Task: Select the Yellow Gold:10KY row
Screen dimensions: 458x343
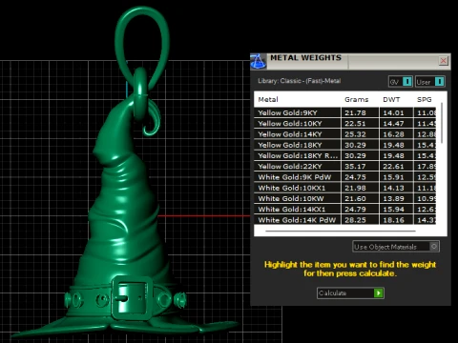Action: click(x=344, y=123)
